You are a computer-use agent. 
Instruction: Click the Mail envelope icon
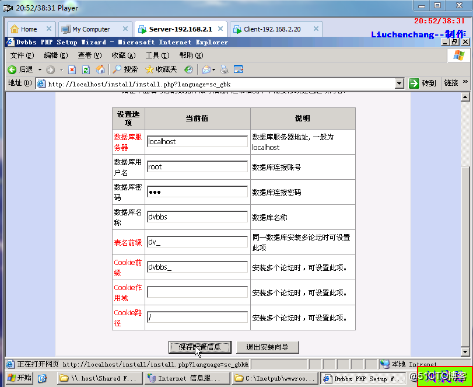coord(206,69)
